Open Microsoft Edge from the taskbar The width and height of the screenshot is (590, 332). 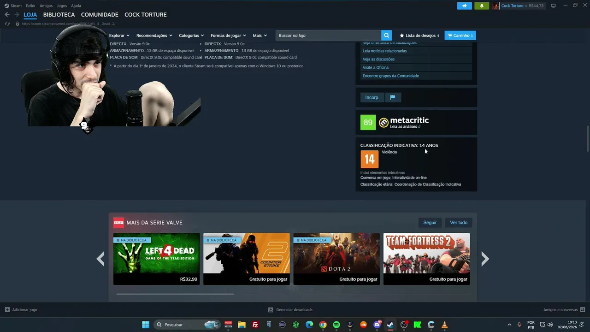[309, 325]
